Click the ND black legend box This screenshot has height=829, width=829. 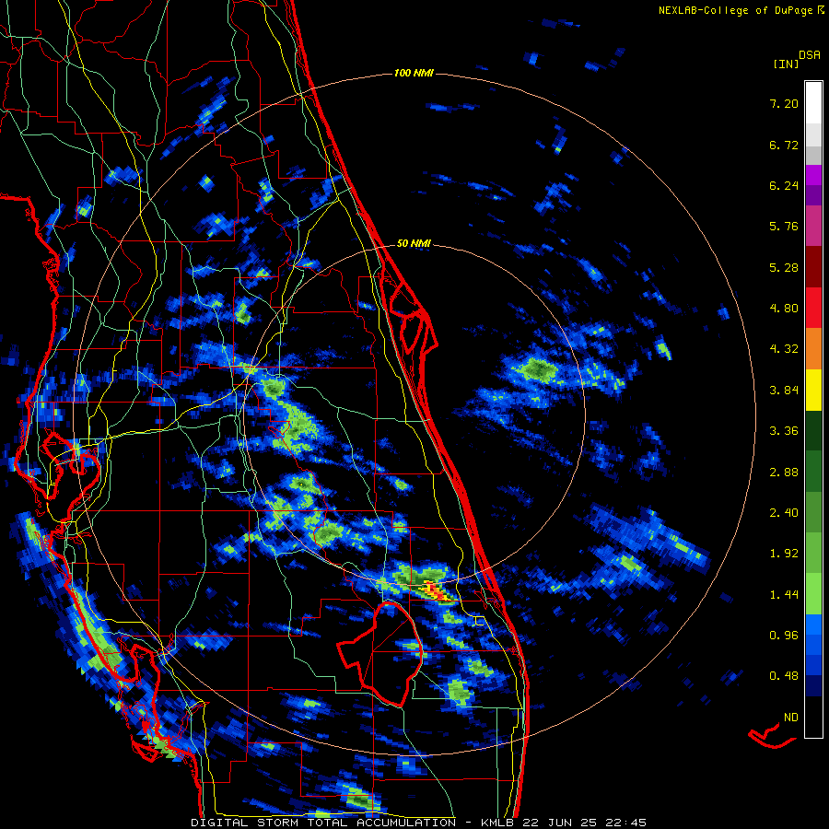[x=813, y=717]
